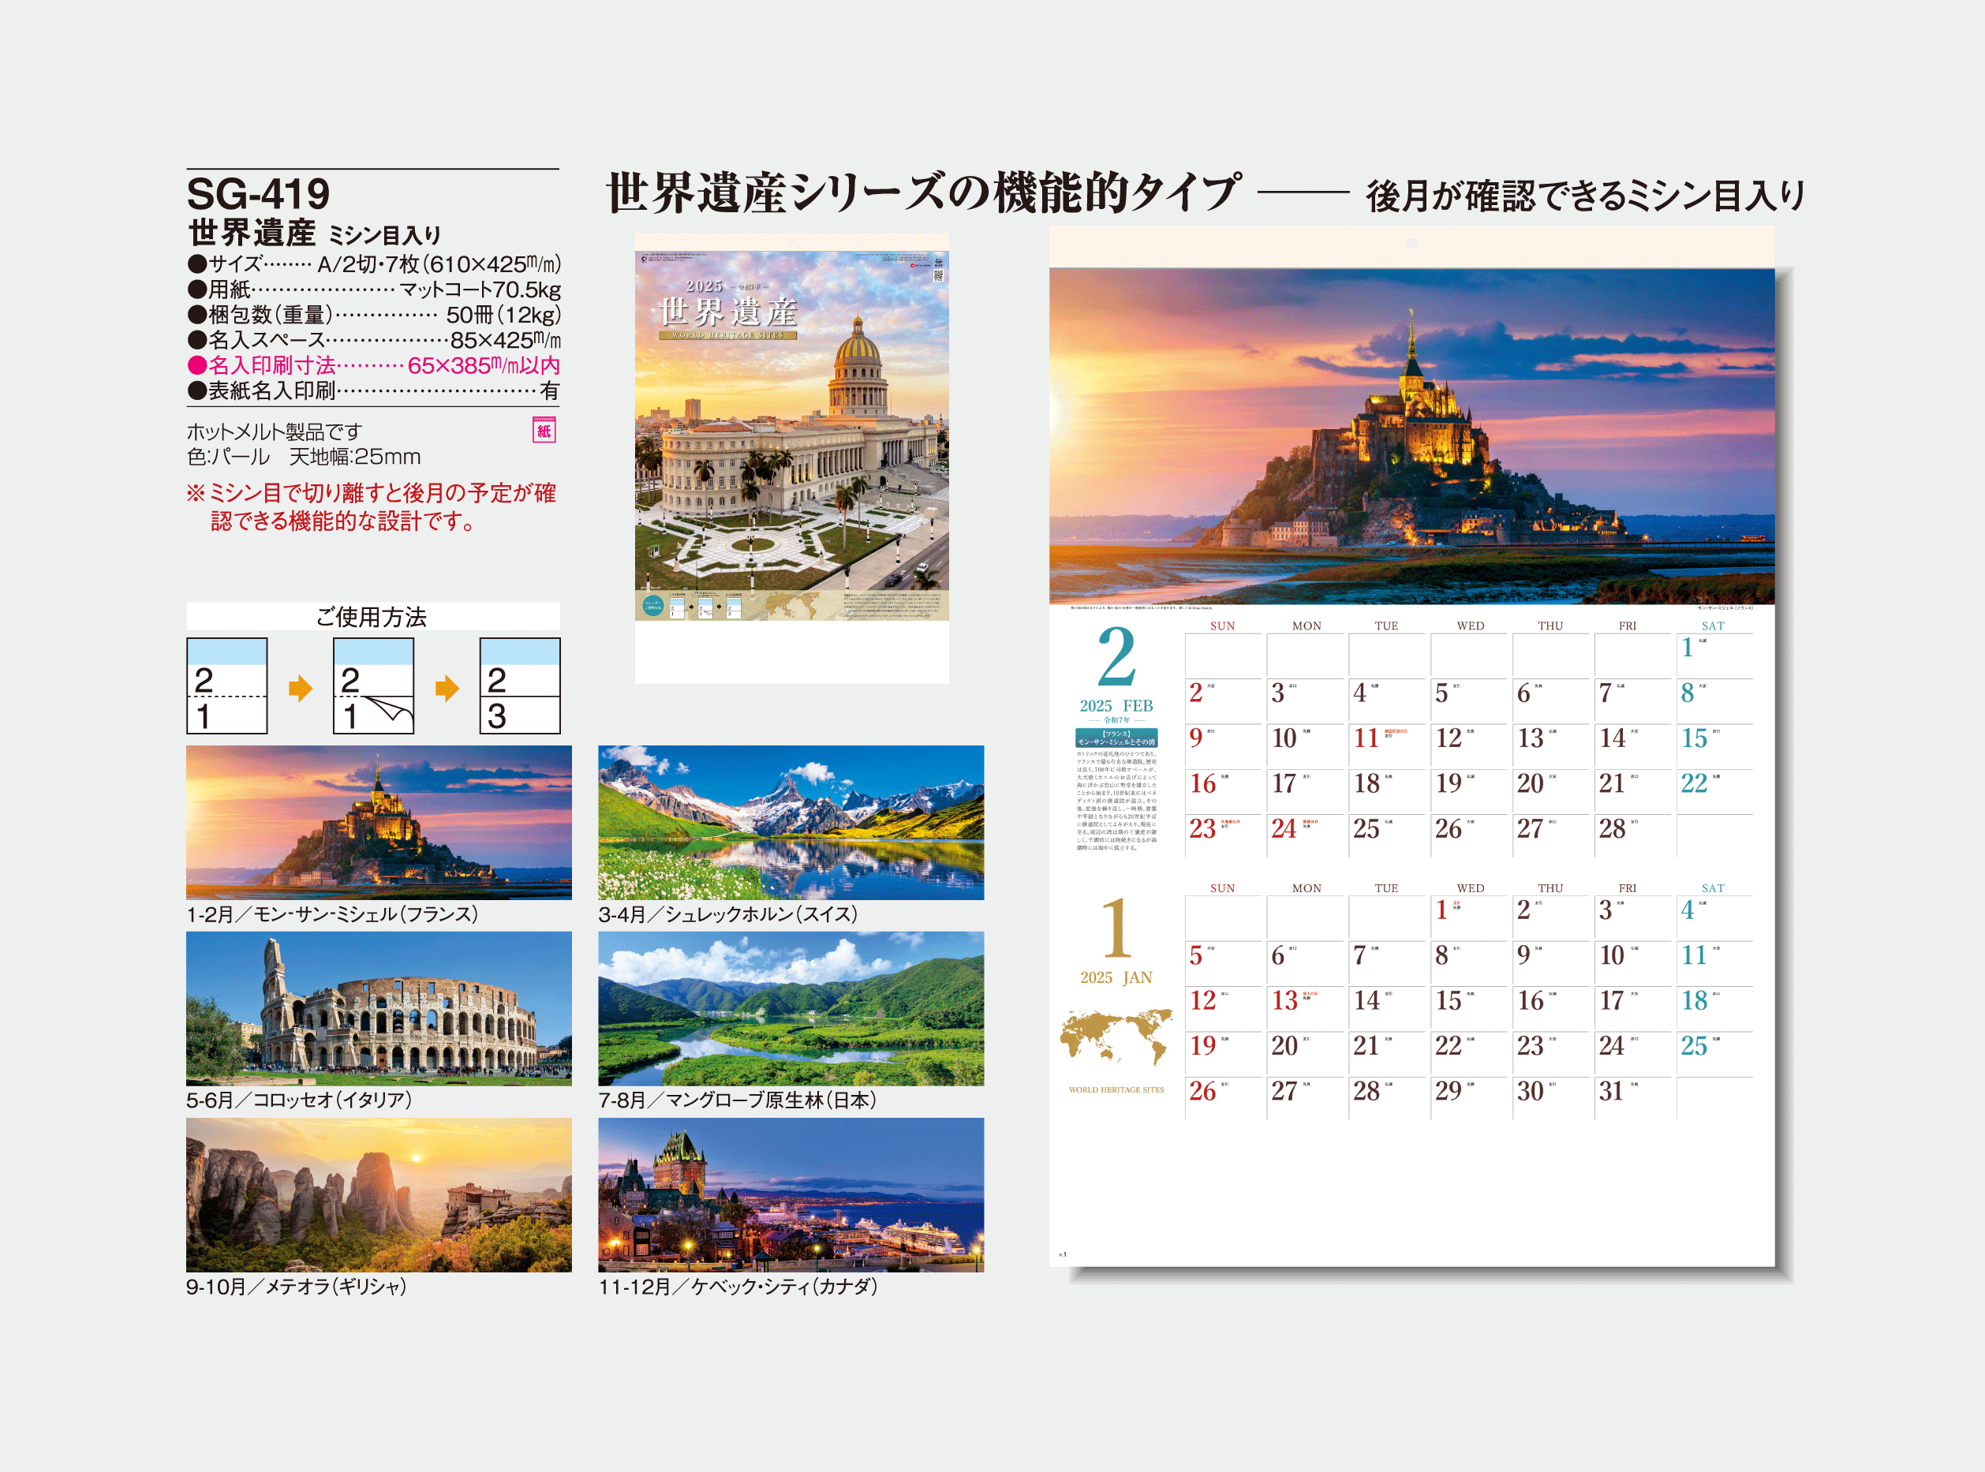The image size is (1985, 1472).
Task: Open the Mont-Saint-Michel 1-2月 thumbnail
Action: 379,821
